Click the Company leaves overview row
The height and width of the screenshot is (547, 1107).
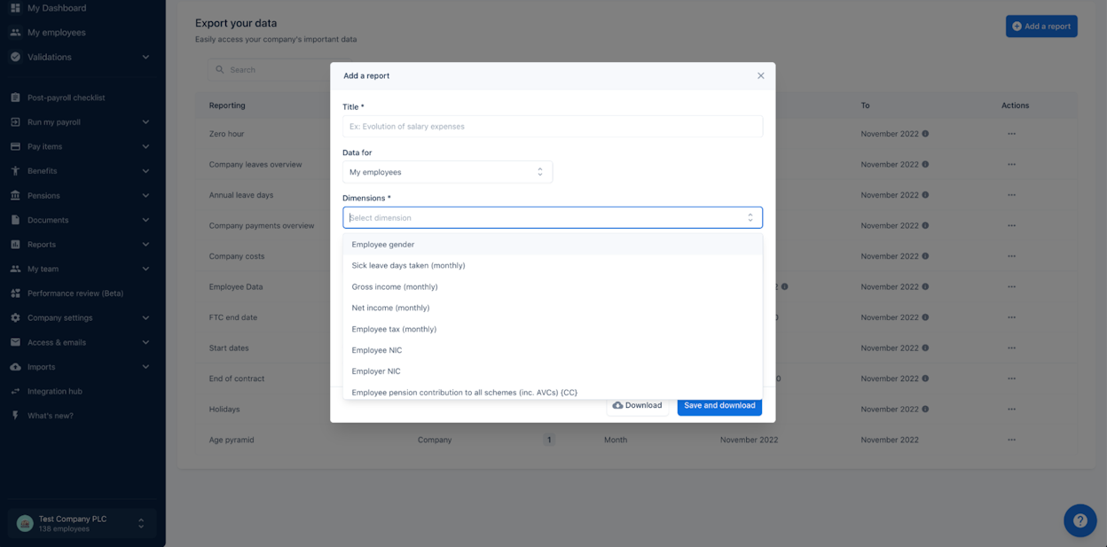click(635, 164)
